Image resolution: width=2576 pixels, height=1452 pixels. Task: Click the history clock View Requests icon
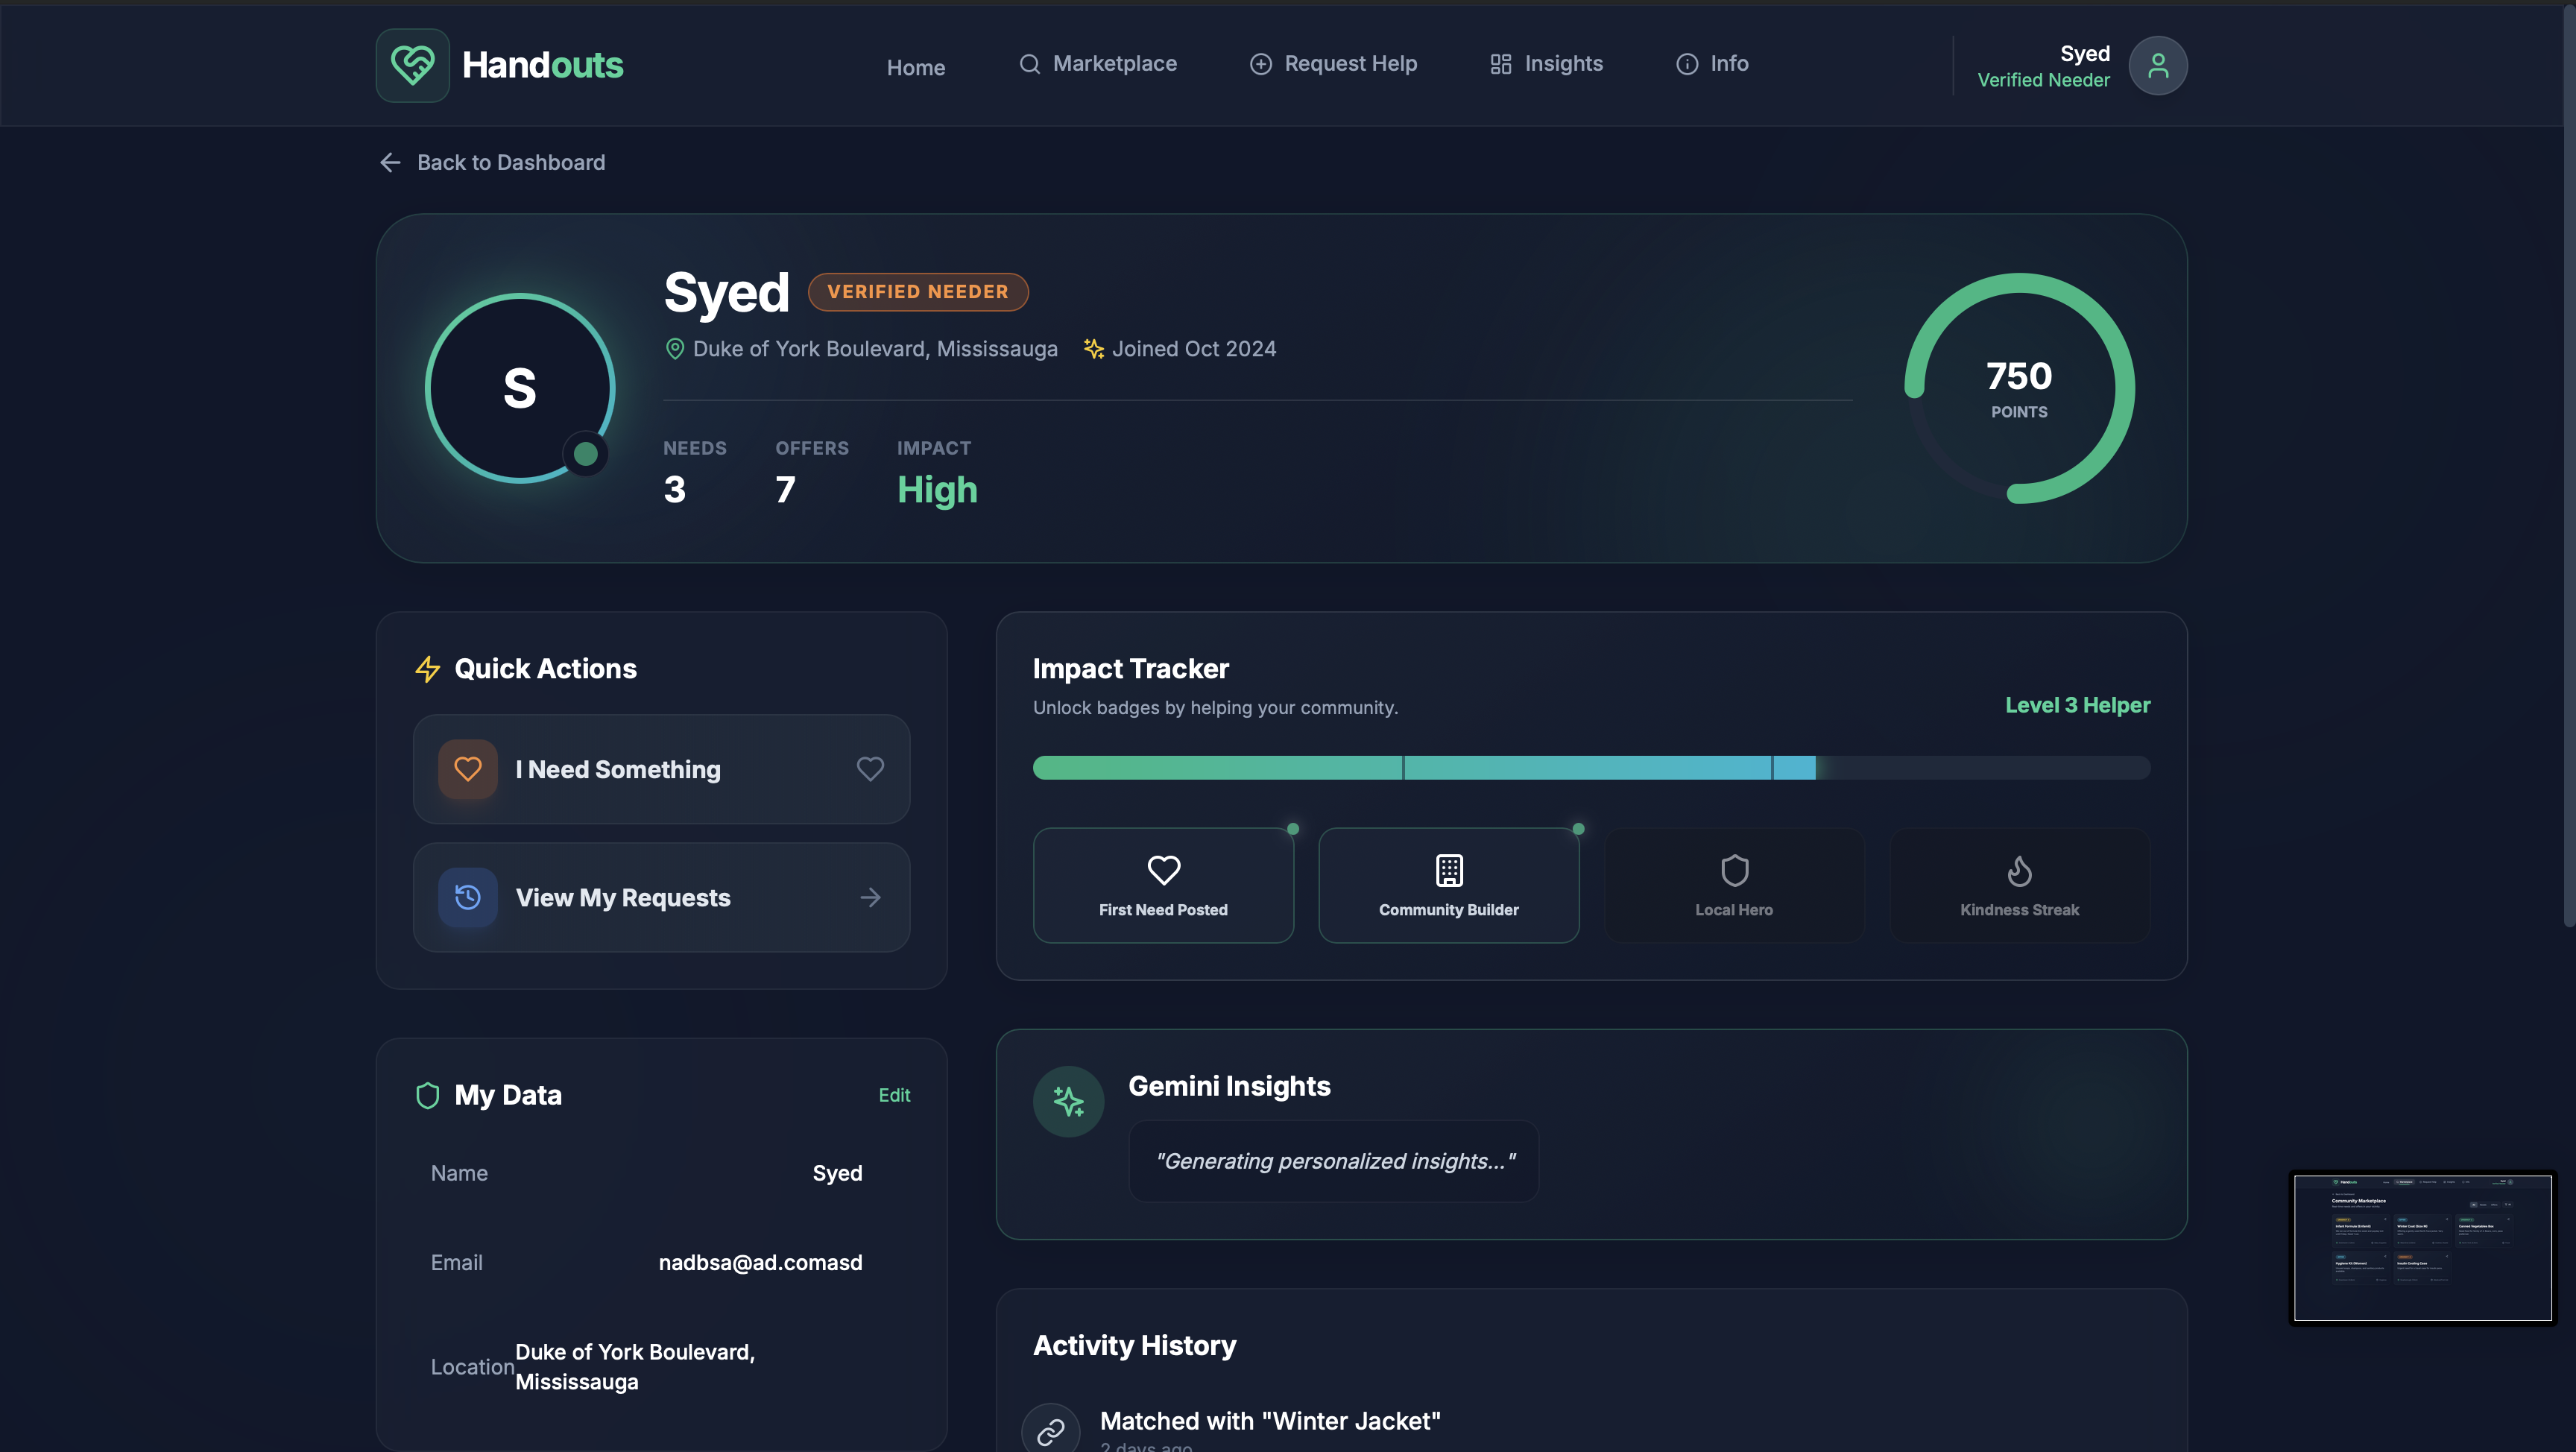point(467,897)
